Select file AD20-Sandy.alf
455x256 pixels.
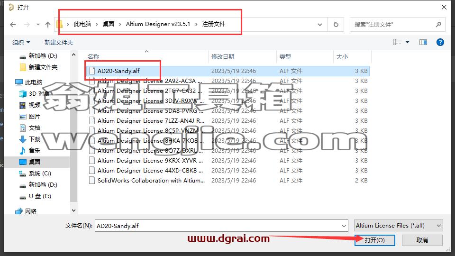pos(228,71)
